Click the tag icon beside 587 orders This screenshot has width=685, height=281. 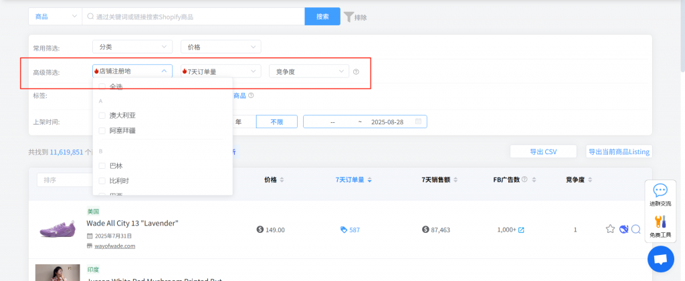tap(344, 230)
